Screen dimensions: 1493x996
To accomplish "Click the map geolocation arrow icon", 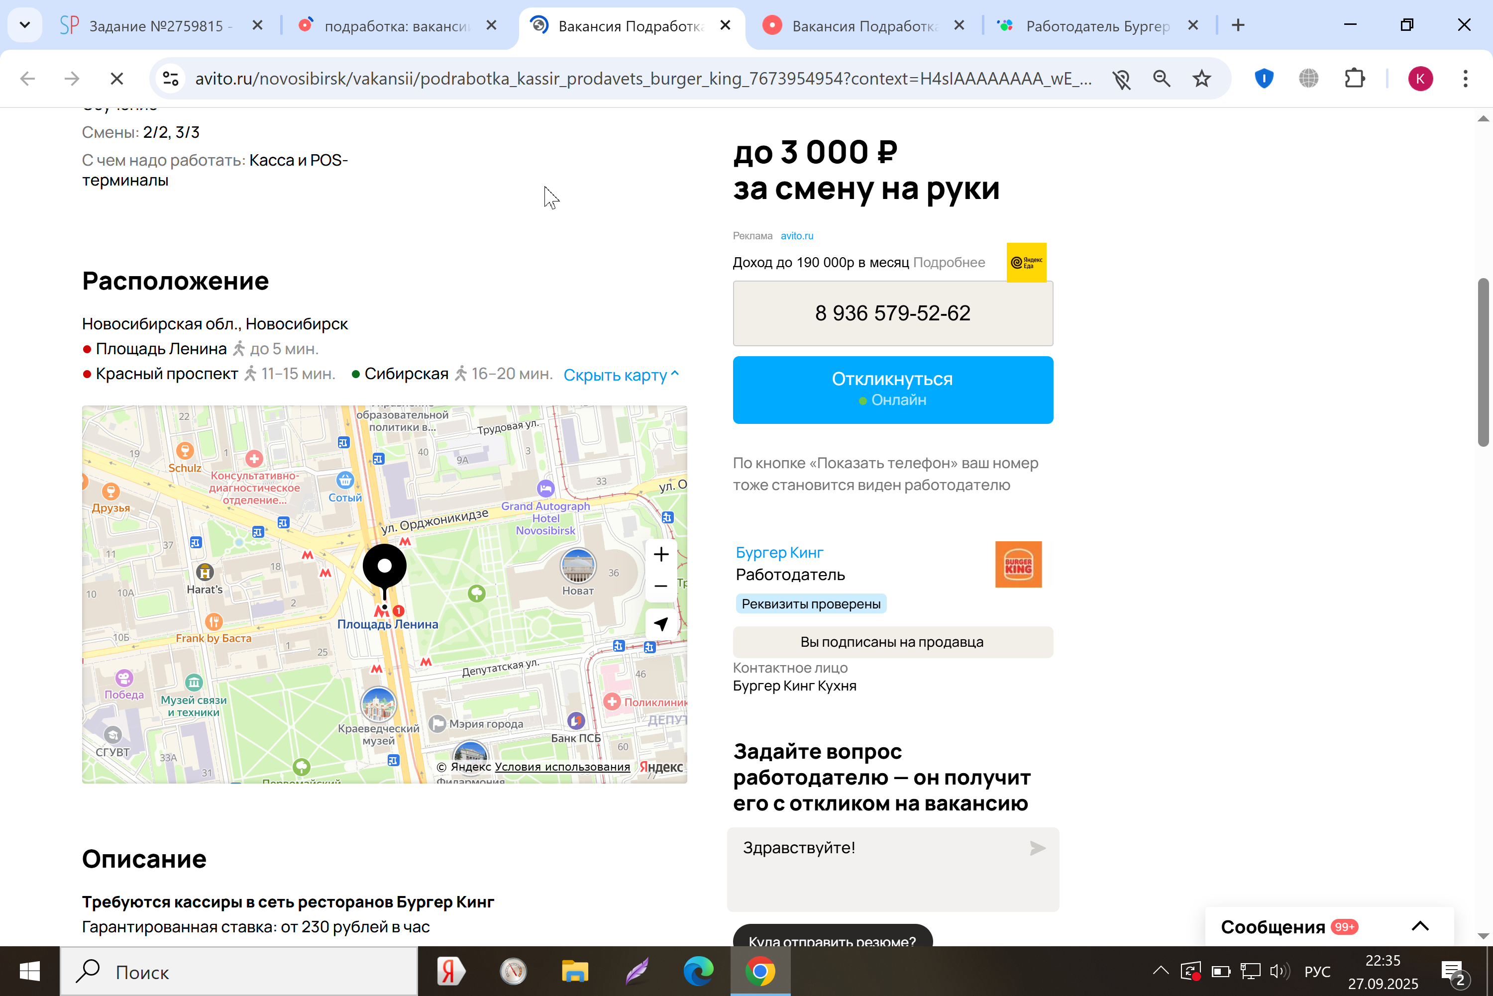I will (661, 624).
